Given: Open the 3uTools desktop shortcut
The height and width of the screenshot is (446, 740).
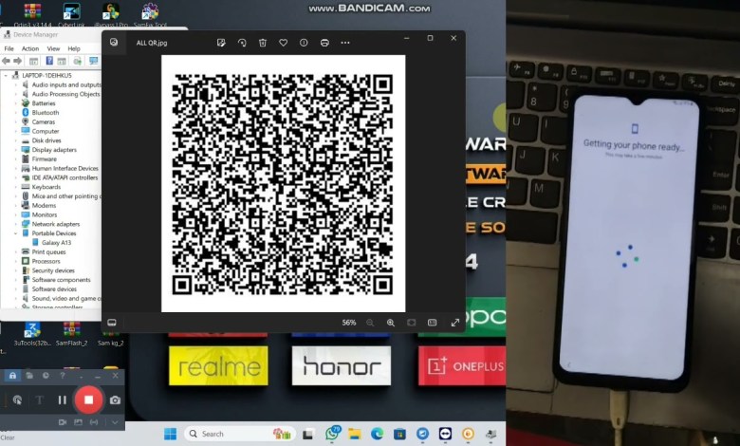Looking at the screenshot, I should [32, 334].
